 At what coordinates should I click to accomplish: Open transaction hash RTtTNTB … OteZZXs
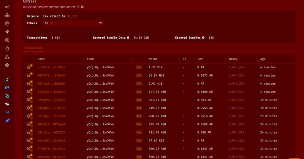coord(51,149)
